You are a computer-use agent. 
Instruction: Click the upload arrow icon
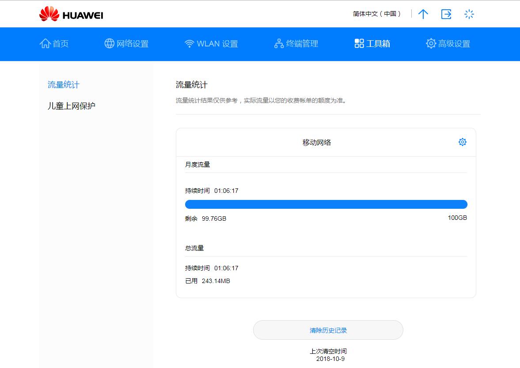pos(423,14)
